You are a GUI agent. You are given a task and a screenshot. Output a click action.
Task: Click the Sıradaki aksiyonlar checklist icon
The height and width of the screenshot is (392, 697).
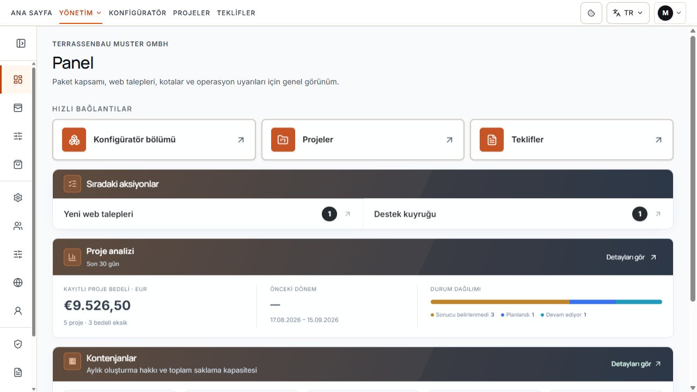coord(72,184)
